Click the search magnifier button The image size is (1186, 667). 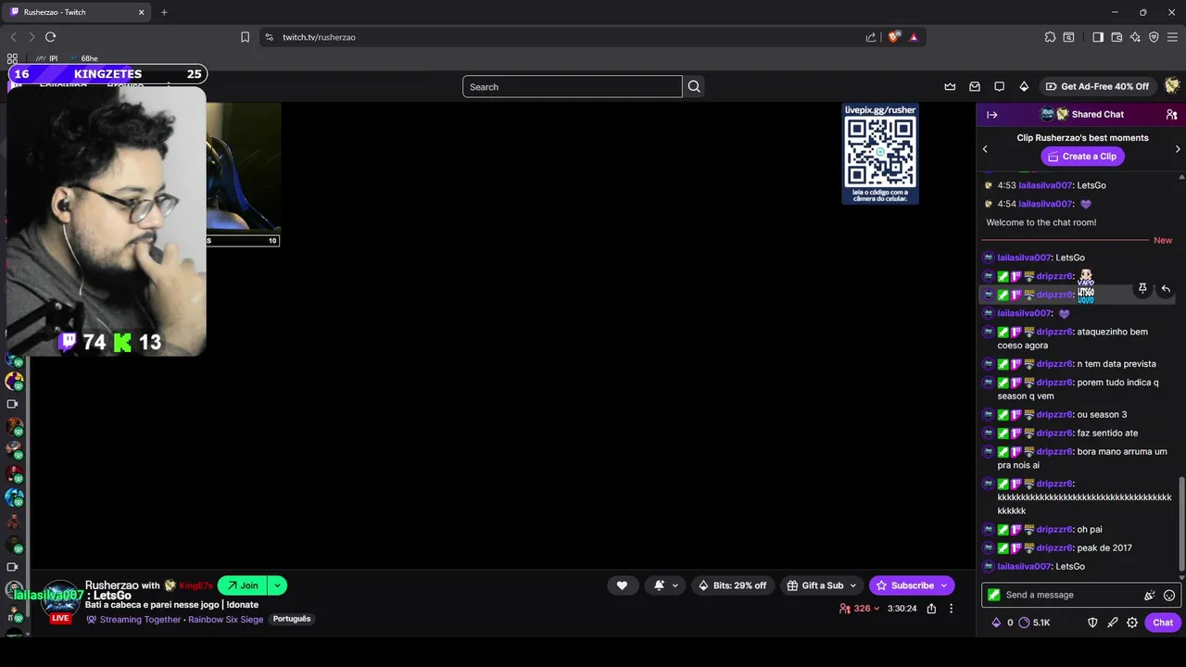694,86
